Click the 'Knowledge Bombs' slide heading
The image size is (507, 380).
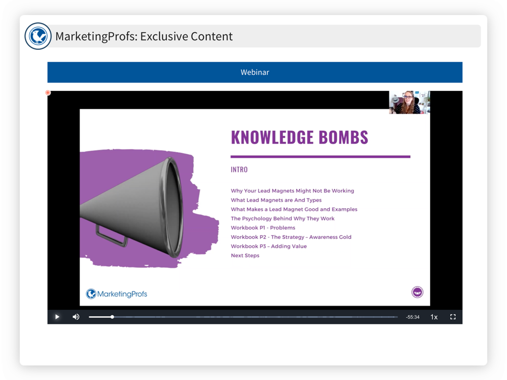click(x=299, y=138)
